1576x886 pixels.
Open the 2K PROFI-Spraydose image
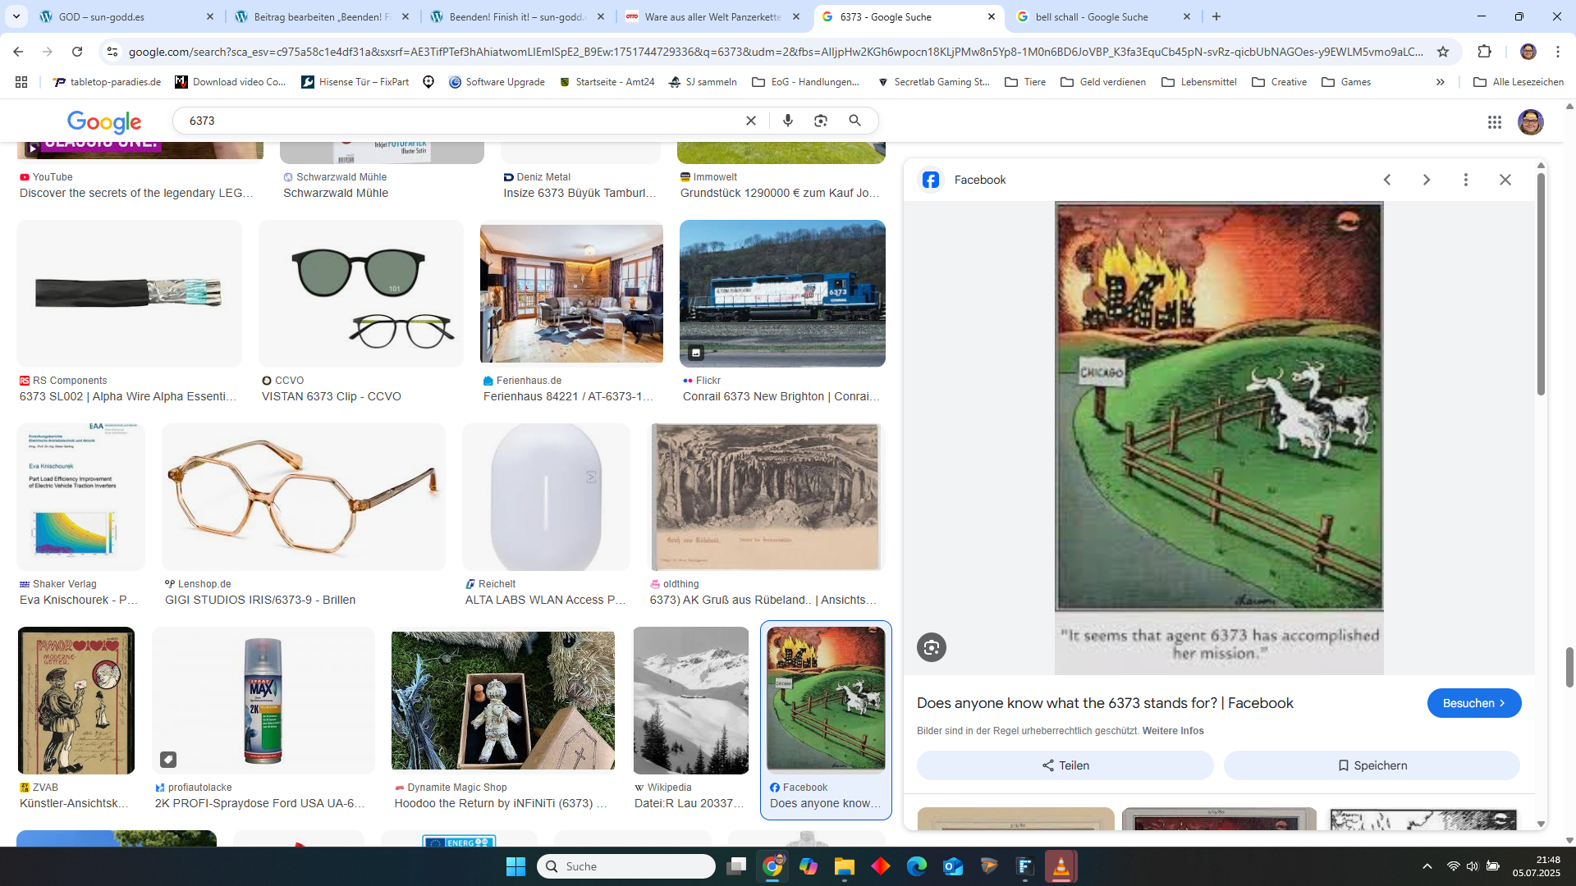coord(263,701)
